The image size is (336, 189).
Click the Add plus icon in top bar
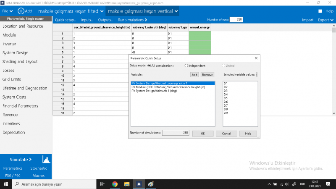coord(21,10)
